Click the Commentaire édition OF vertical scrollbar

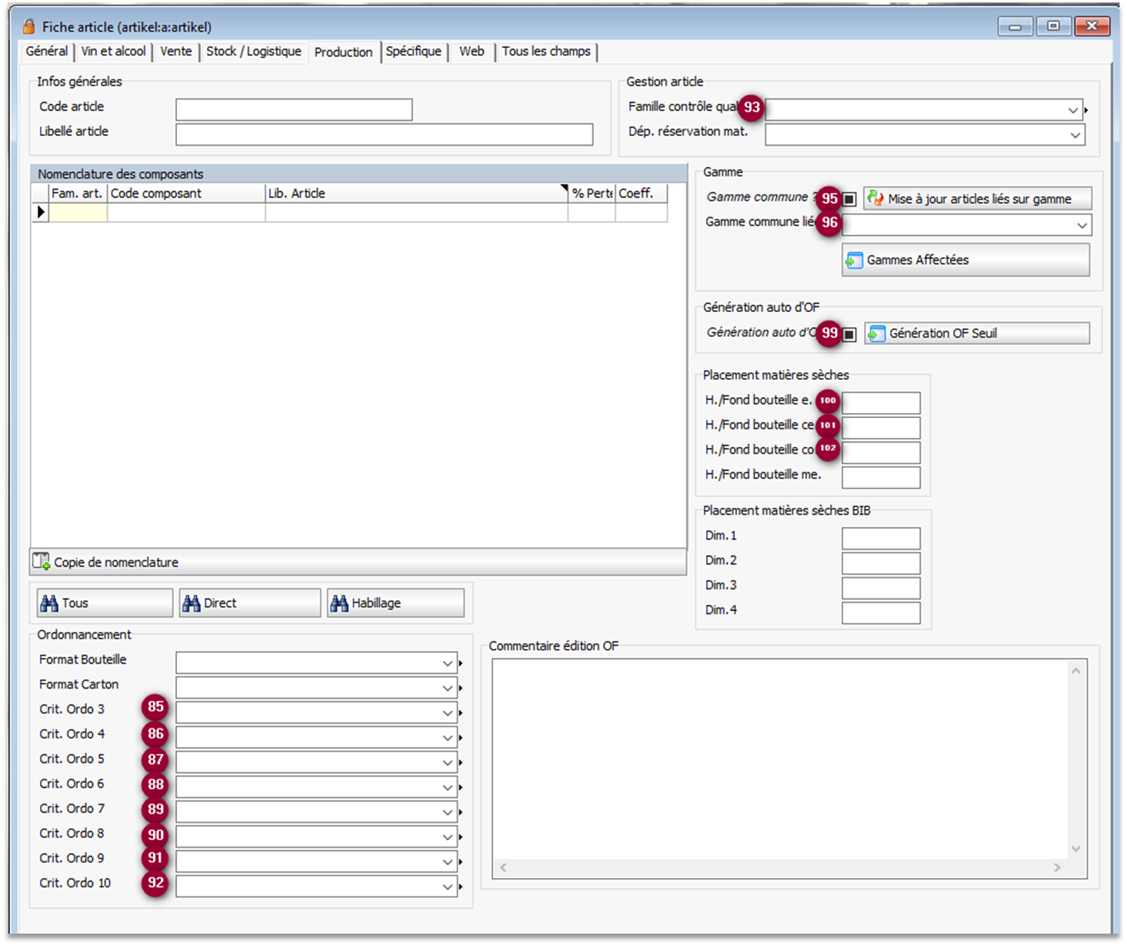point(1076,759)
